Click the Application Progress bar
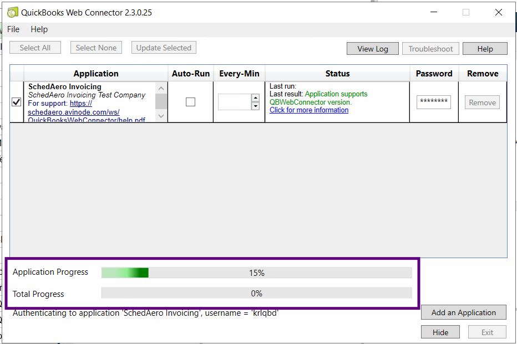Screen dimensions: 517x344 [x=256, y=273]
